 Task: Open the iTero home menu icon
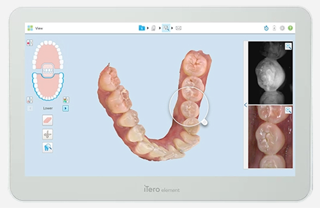point(30,28)
